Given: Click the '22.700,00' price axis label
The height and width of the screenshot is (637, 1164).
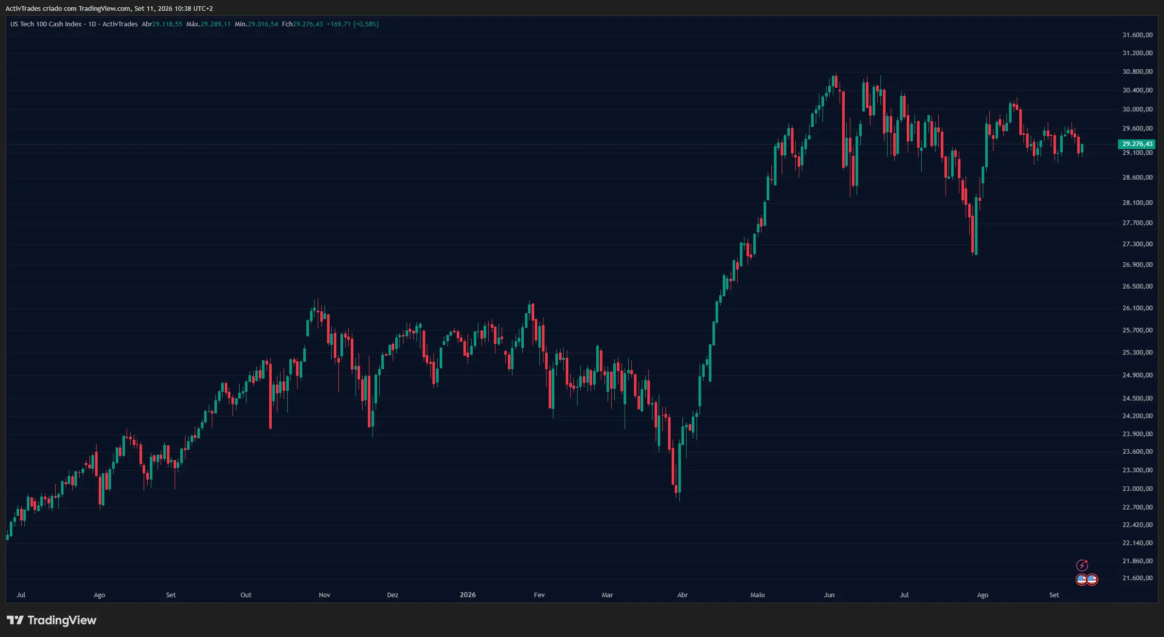Looking at the screenshot, I should pos(1137,507).
